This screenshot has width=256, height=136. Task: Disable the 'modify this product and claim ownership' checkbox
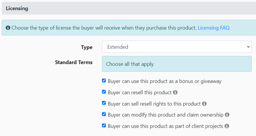pyautogui.click(x=104, y=114)
